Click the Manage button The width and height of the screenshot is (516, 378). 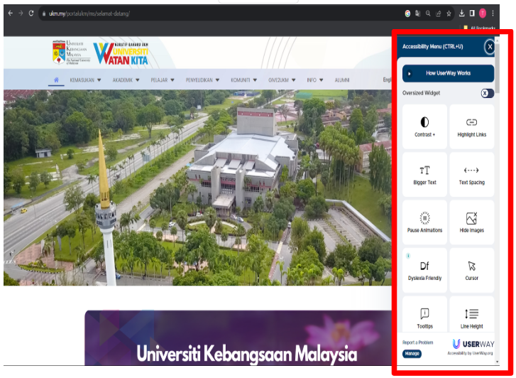point(412,353)
